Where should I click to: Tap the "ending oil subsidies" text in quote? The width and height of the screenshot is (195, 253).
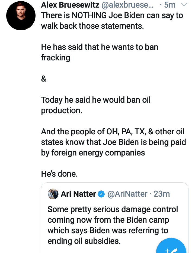click(x=84, y=241)
